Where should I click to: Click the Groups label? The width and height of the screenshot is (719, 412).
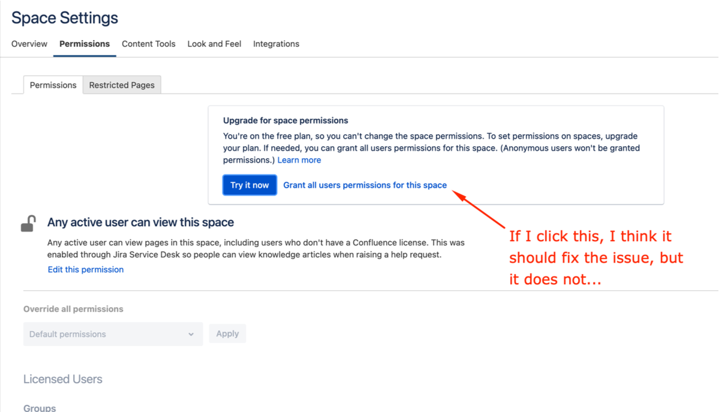tap(40, 407)
